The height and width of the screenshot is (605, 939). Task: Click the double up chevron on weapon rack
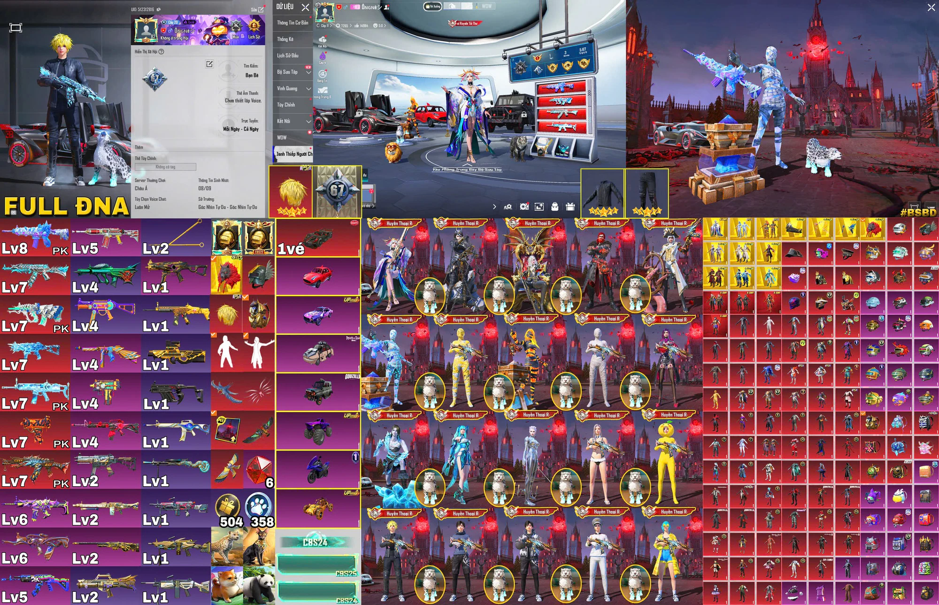tap(590, 93)
